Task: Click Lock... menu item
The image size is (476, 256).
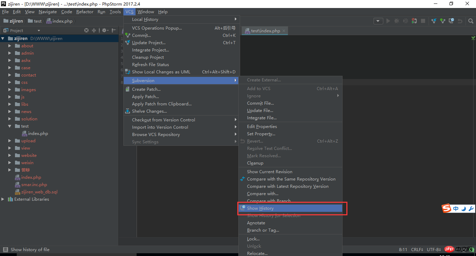Action: [291, 239]
